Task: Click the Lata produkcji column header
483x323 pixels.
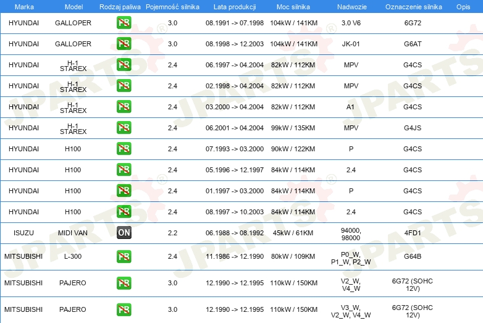Action: click(235, 7)
